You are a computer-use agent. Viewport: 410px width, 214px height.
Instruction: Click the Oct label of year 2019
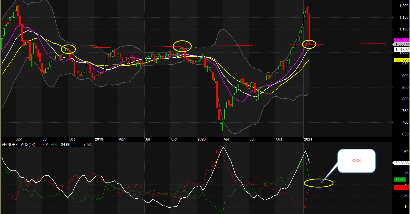click(174, 139)
